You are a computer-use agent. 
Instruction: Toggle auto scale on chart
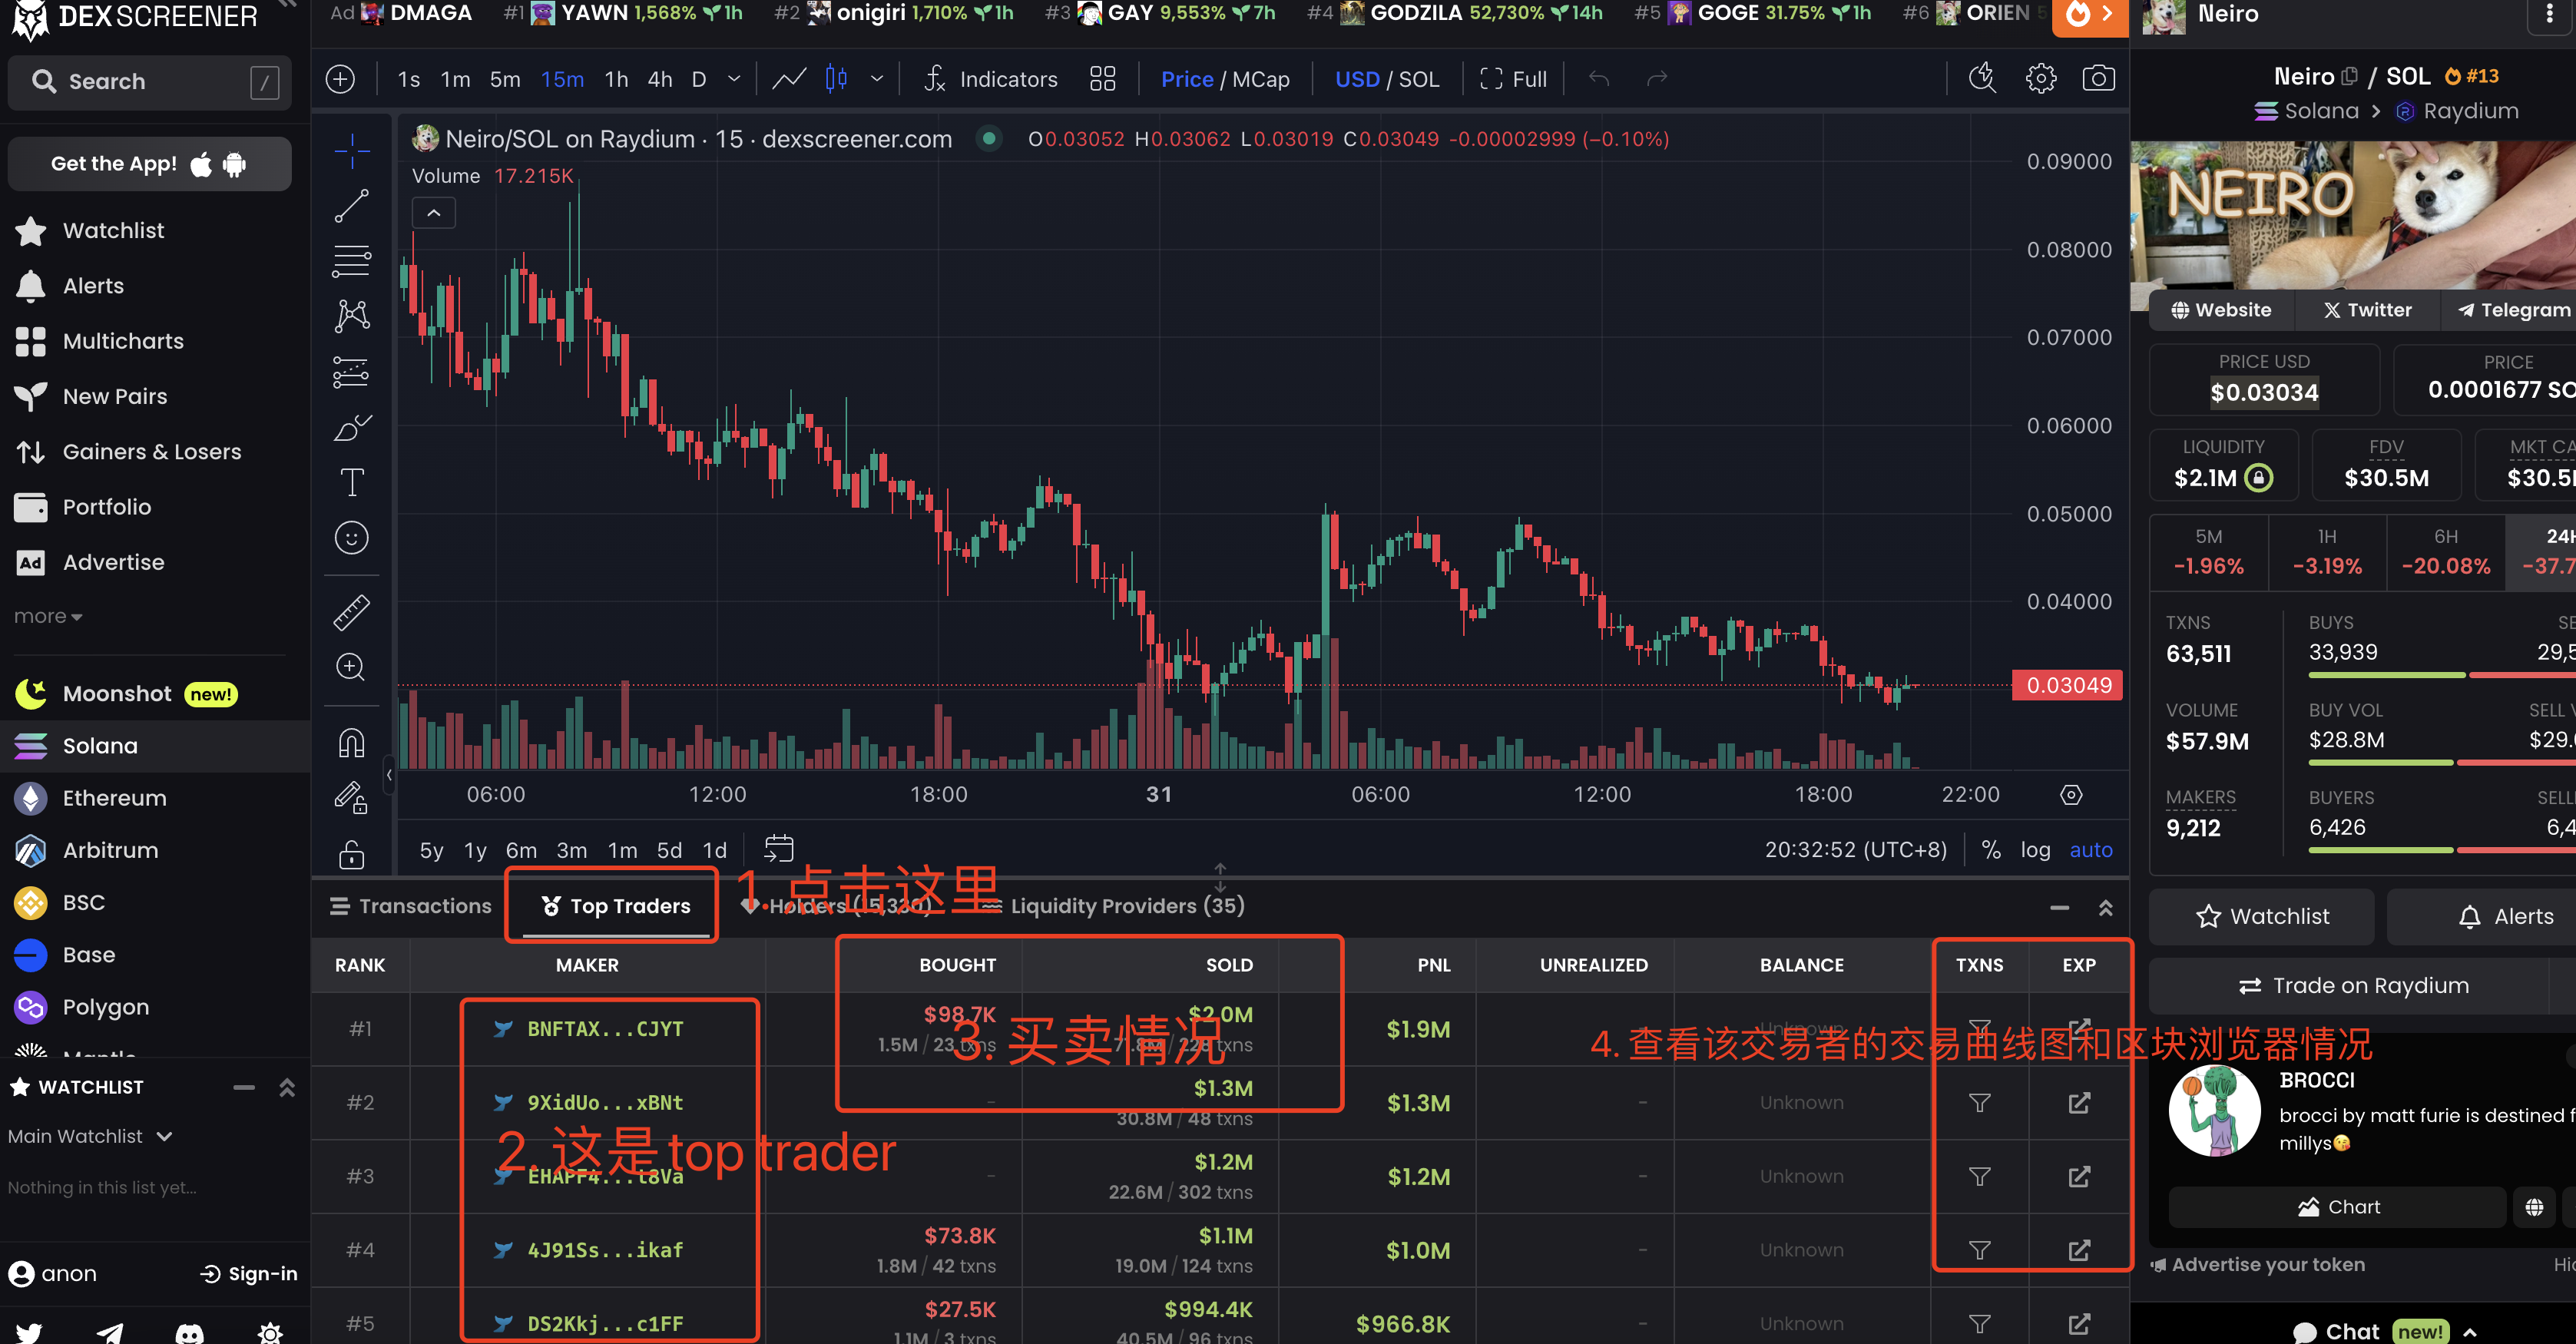click(x=2091, y=850)
